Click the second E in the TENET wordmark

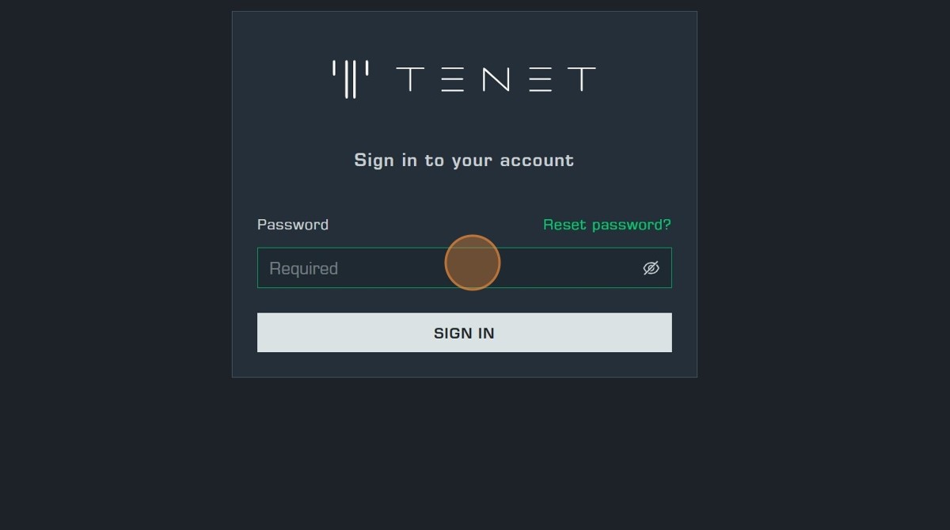(x=540, y=79)
